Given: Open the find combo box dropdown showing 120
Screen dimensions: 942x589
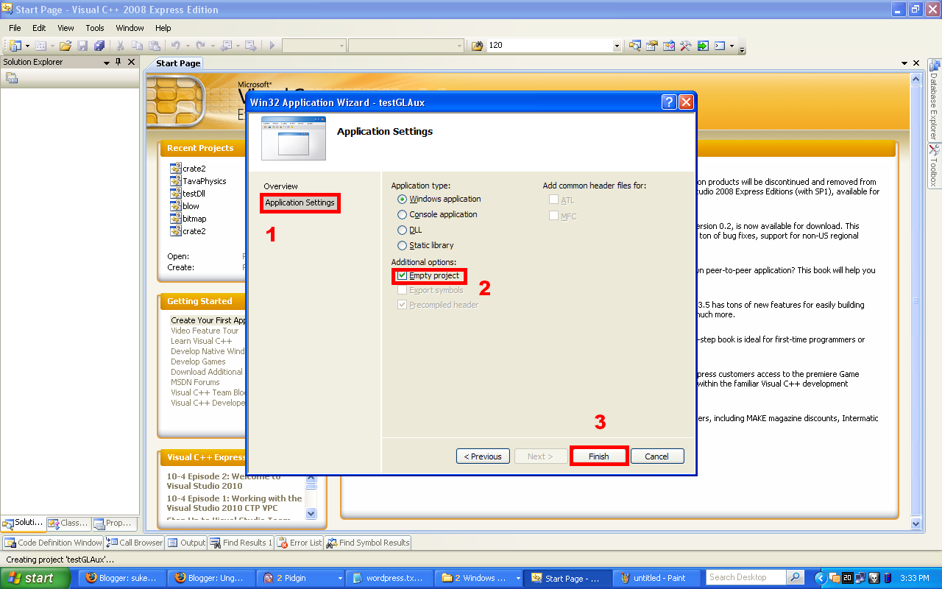Looking at the screenshot, I should click(617, 46).
